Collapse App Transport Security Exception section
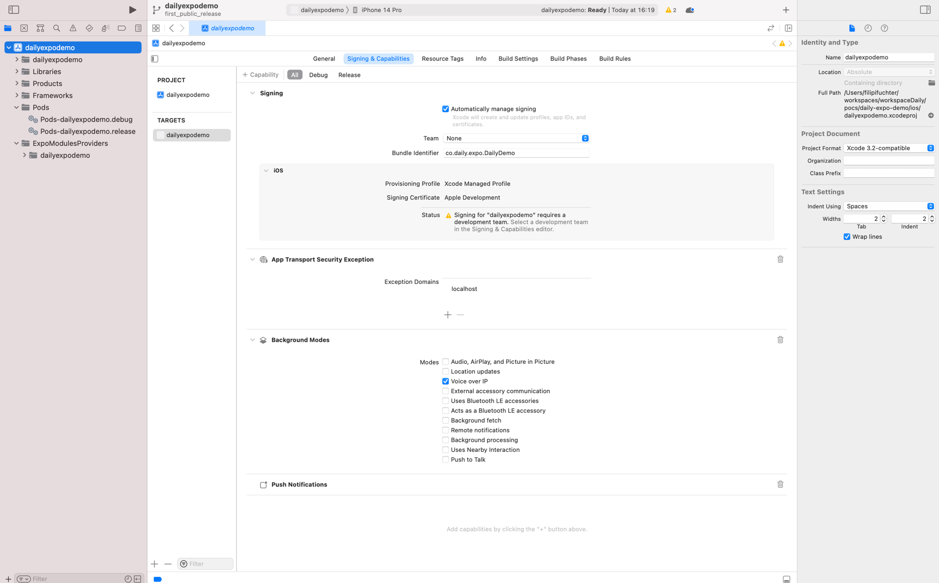 252,259
